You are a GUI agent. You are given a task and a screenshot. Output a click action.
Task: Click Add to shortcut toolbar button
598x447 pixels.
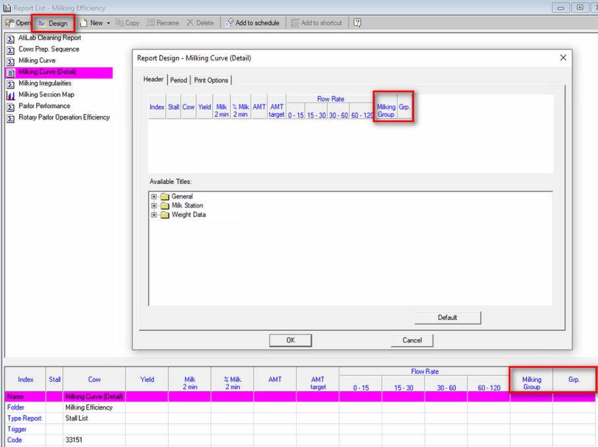pos(316,23)
